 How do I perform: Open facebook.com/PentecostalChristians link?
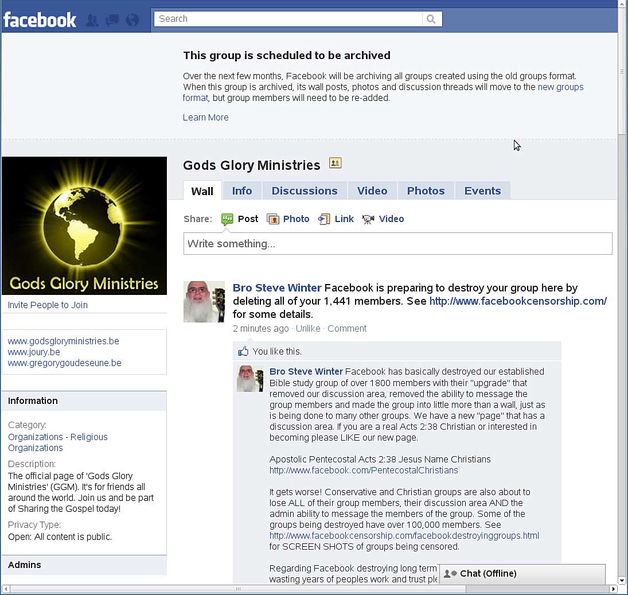tap(364, 470)
